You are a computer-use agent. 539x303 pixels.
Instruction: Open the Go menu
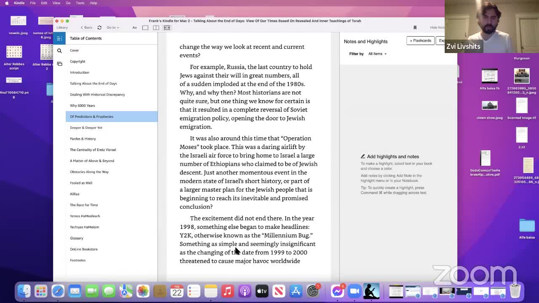point(68,3)
